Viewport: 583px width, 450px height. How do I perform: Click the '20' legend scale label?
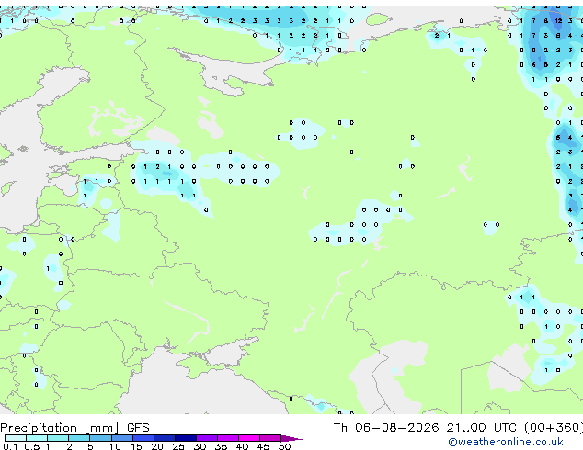(157, 446)
